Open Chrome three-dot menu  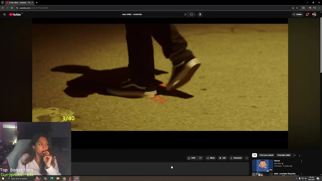[319, 8]
